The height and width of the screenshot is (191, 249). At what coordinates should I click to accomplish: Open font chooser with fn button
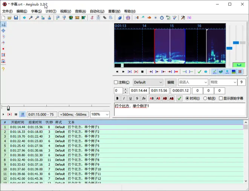[x=144, y=98]
